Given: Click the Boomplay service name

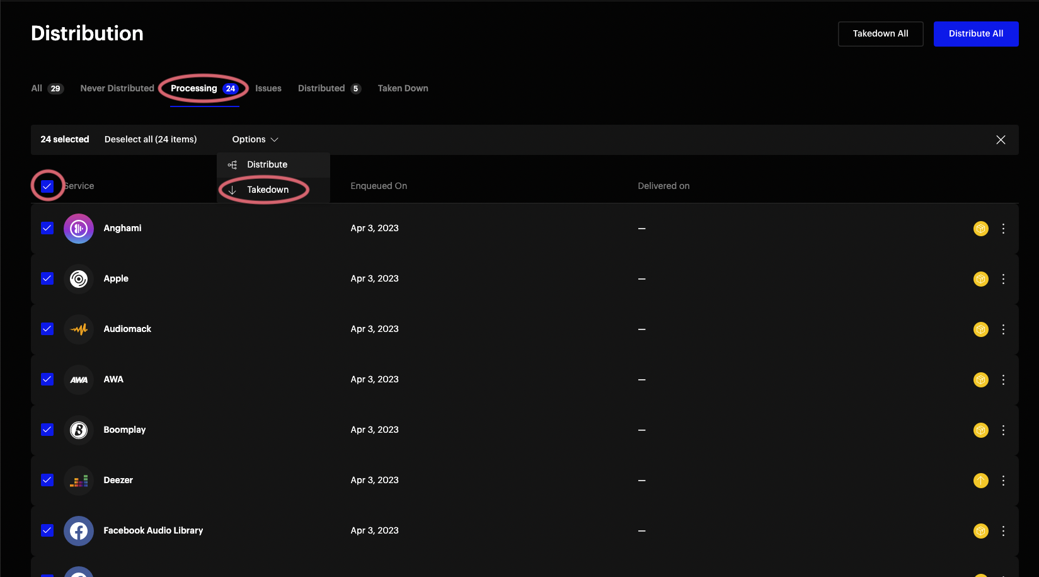Looking at the screenshot, I should (125, 430).
